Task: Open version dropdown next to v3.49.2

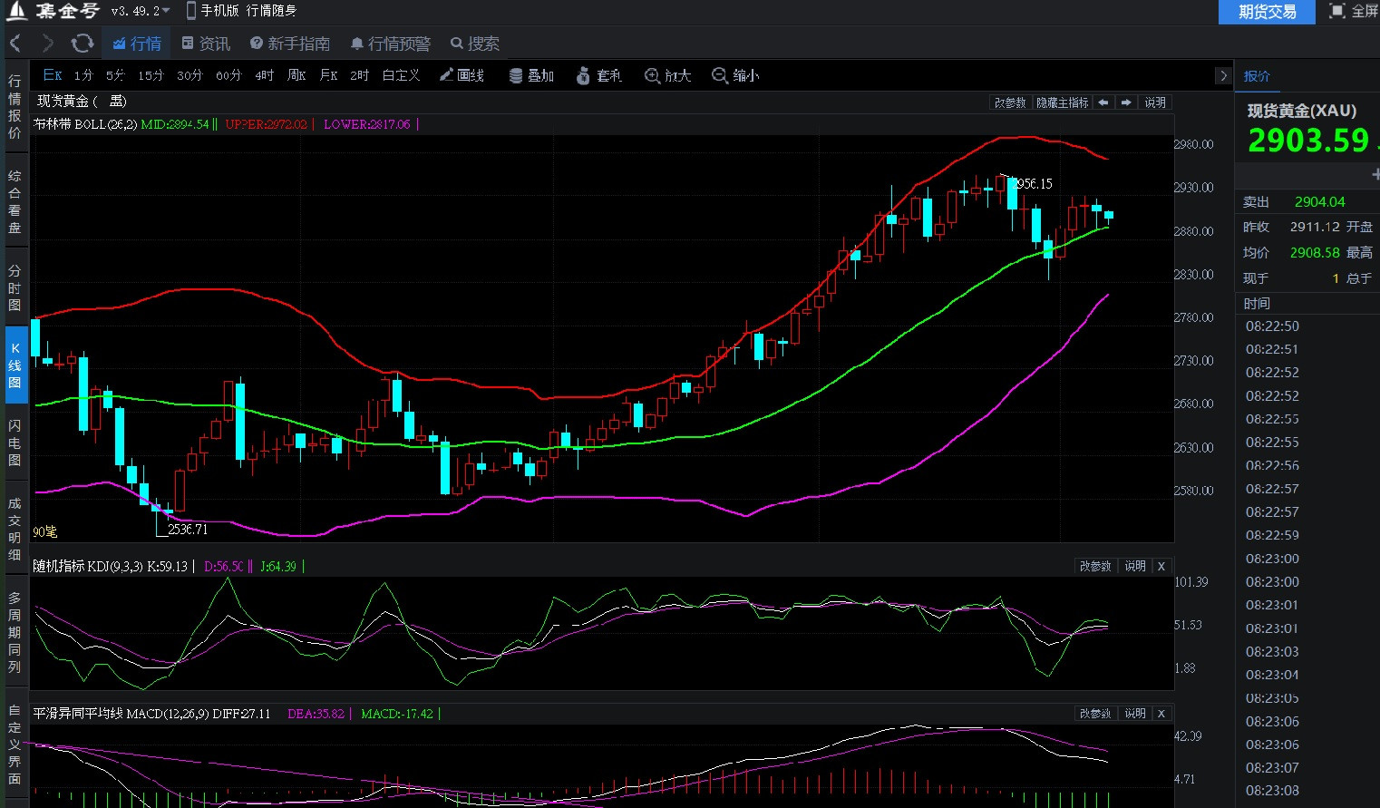Action: [x=166, y=11]
